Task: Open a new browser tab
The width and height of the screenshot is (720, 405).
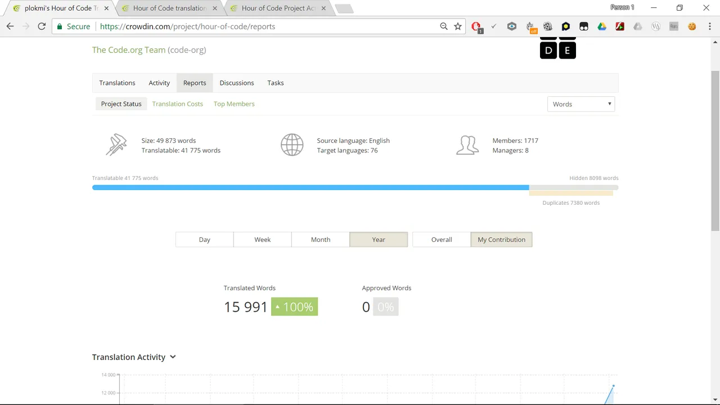Action: 344,8
